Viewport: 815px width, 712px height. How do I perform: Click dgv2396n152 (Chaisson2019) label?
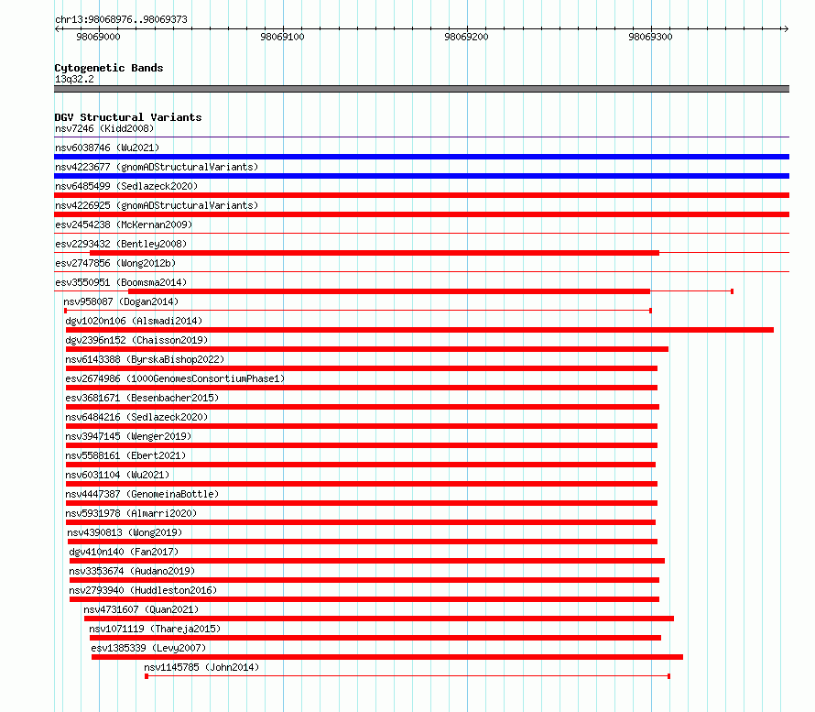136,340
